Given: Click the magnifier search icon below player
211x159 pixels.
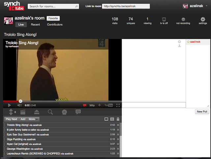Looking at the screenshot, I should 50,112.
